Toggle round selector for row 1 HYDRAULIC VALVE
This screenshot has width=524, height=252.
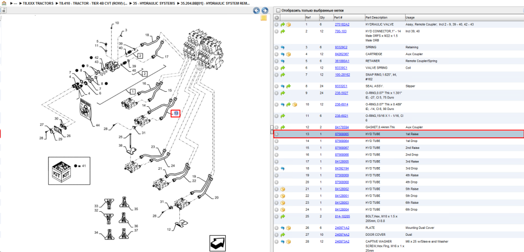point(277,25)
